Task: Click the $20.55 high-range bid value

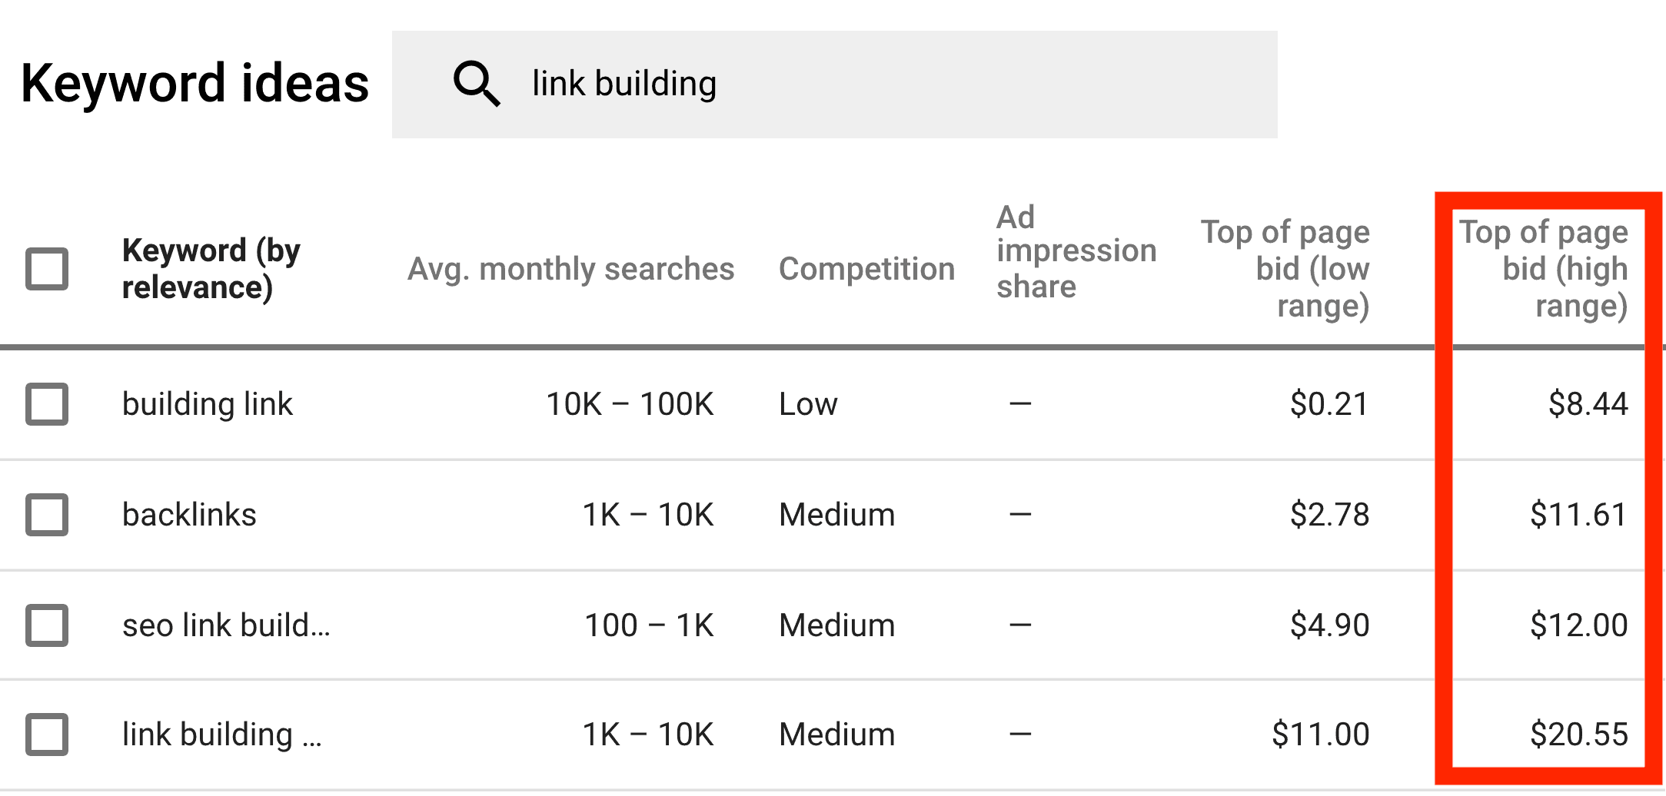Action: click(x=1579, y=735)
